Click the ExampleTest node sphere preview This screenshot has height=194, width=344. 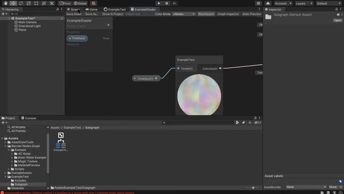point(199,95)
